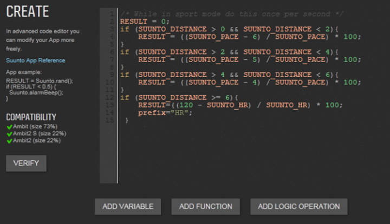Click the green checkmark beside Ambit2 (size 22%)
The image size is (390, 224).
pyautogui.click(x=9, y=141)
